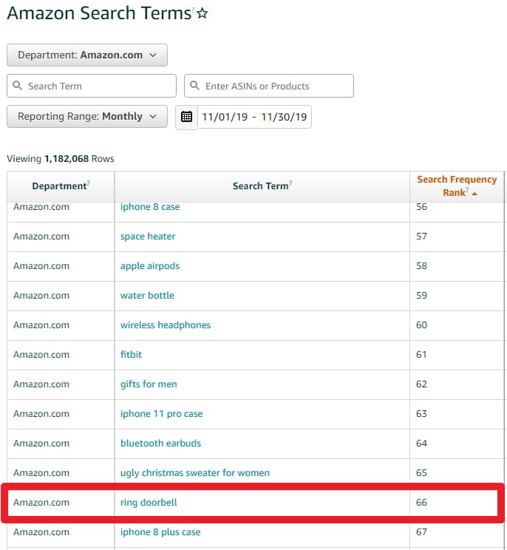Click the Search Term input field
Viewport: 507px width, 550px height.
pyautogui.click(x=92, y=86)
